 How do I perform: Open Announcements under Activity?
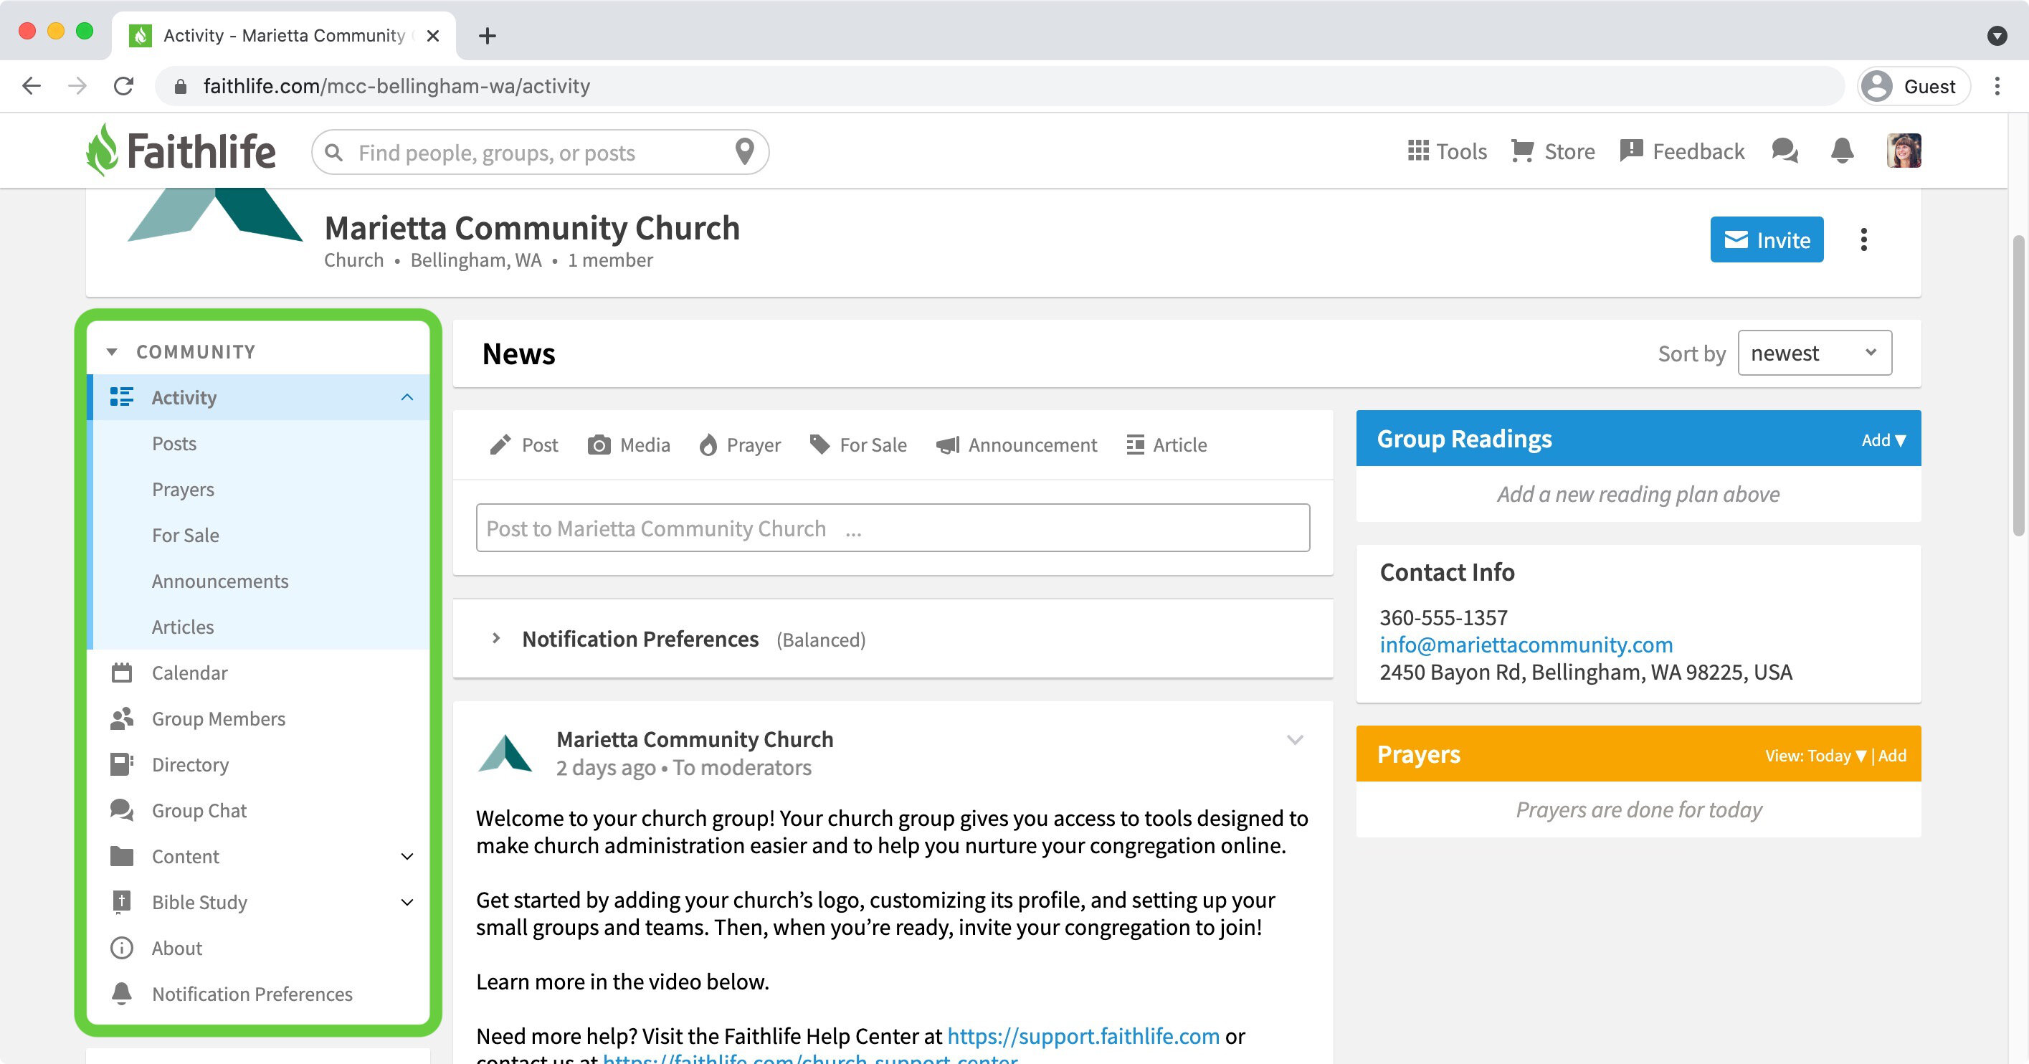[x=221, y=581]
